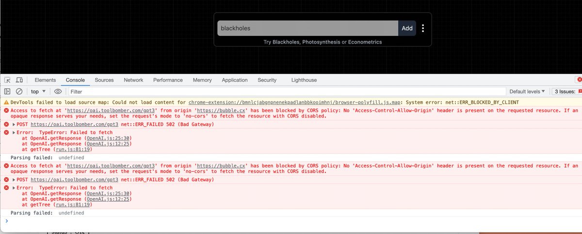
Task: Expand the second POST request error entry
Action: [14, 180]
